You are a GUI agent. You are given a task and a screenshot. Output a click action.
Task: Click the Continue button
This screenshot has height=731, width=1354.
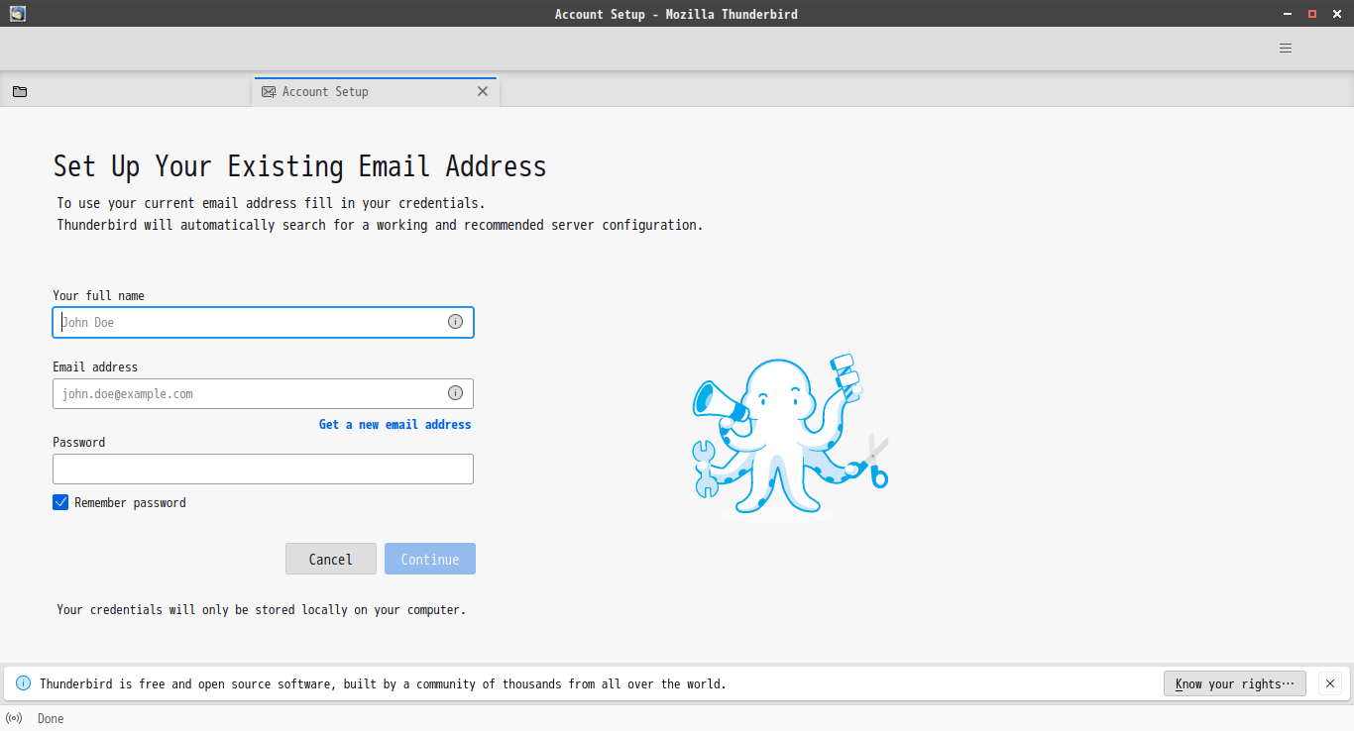click(x=430, y=559)
